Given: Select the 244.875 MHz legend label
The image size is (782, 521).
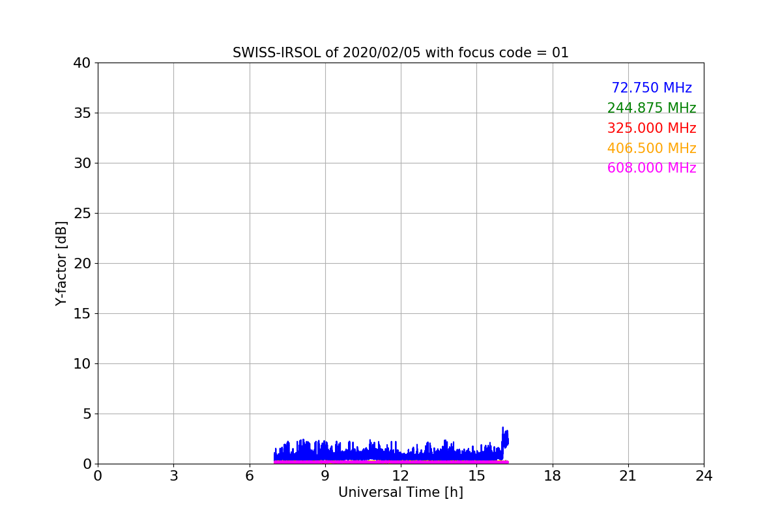Looking at the screenshot, I should click(x=652, y=108).
